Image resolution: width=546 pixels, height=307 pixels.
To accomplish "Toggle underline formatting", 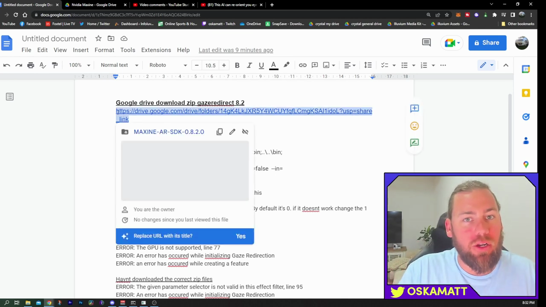I will click(261, 65).
